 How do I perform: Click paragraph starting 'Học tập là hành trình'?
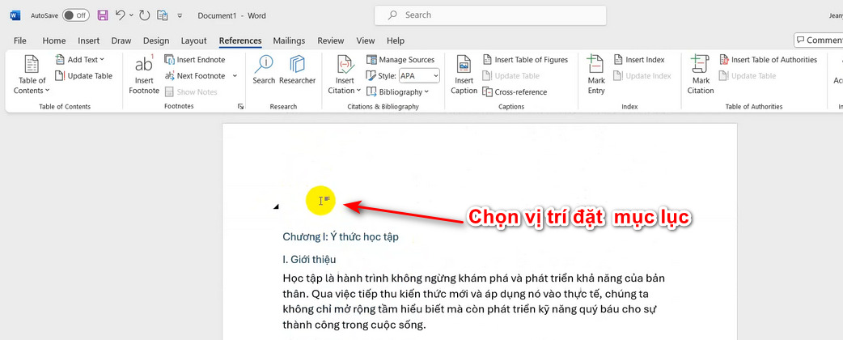click(x=473, y=302)
